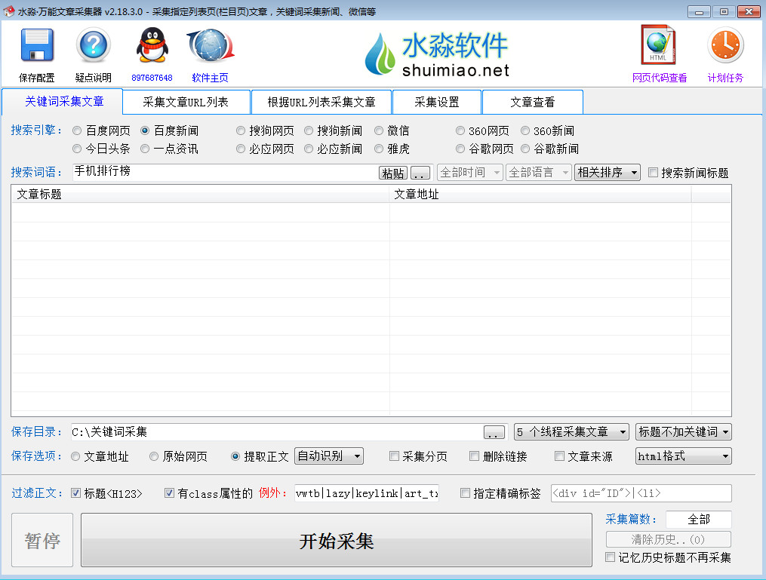Choose 搜狗网页 search engine
Screen dimensions: 766x580
coord(240,130)
